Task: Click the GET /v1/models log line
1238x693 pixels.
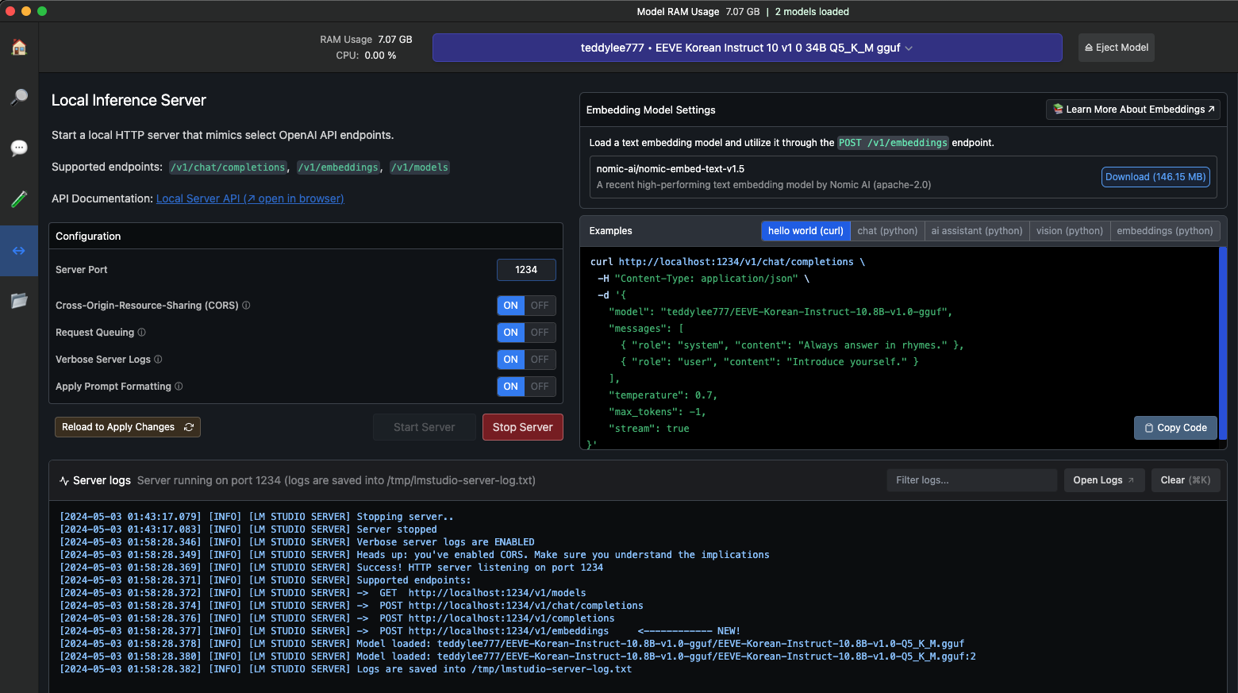Action: (x=323, y=593)
